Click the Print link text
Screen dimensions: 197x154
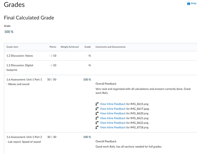click(194, 3)
